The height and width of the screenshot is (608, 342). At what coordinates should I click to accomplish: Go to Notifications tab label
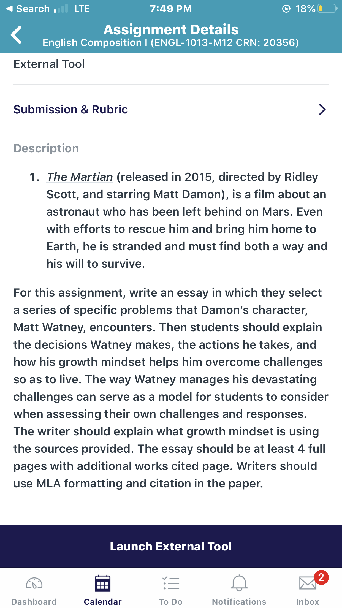[239, 602]
